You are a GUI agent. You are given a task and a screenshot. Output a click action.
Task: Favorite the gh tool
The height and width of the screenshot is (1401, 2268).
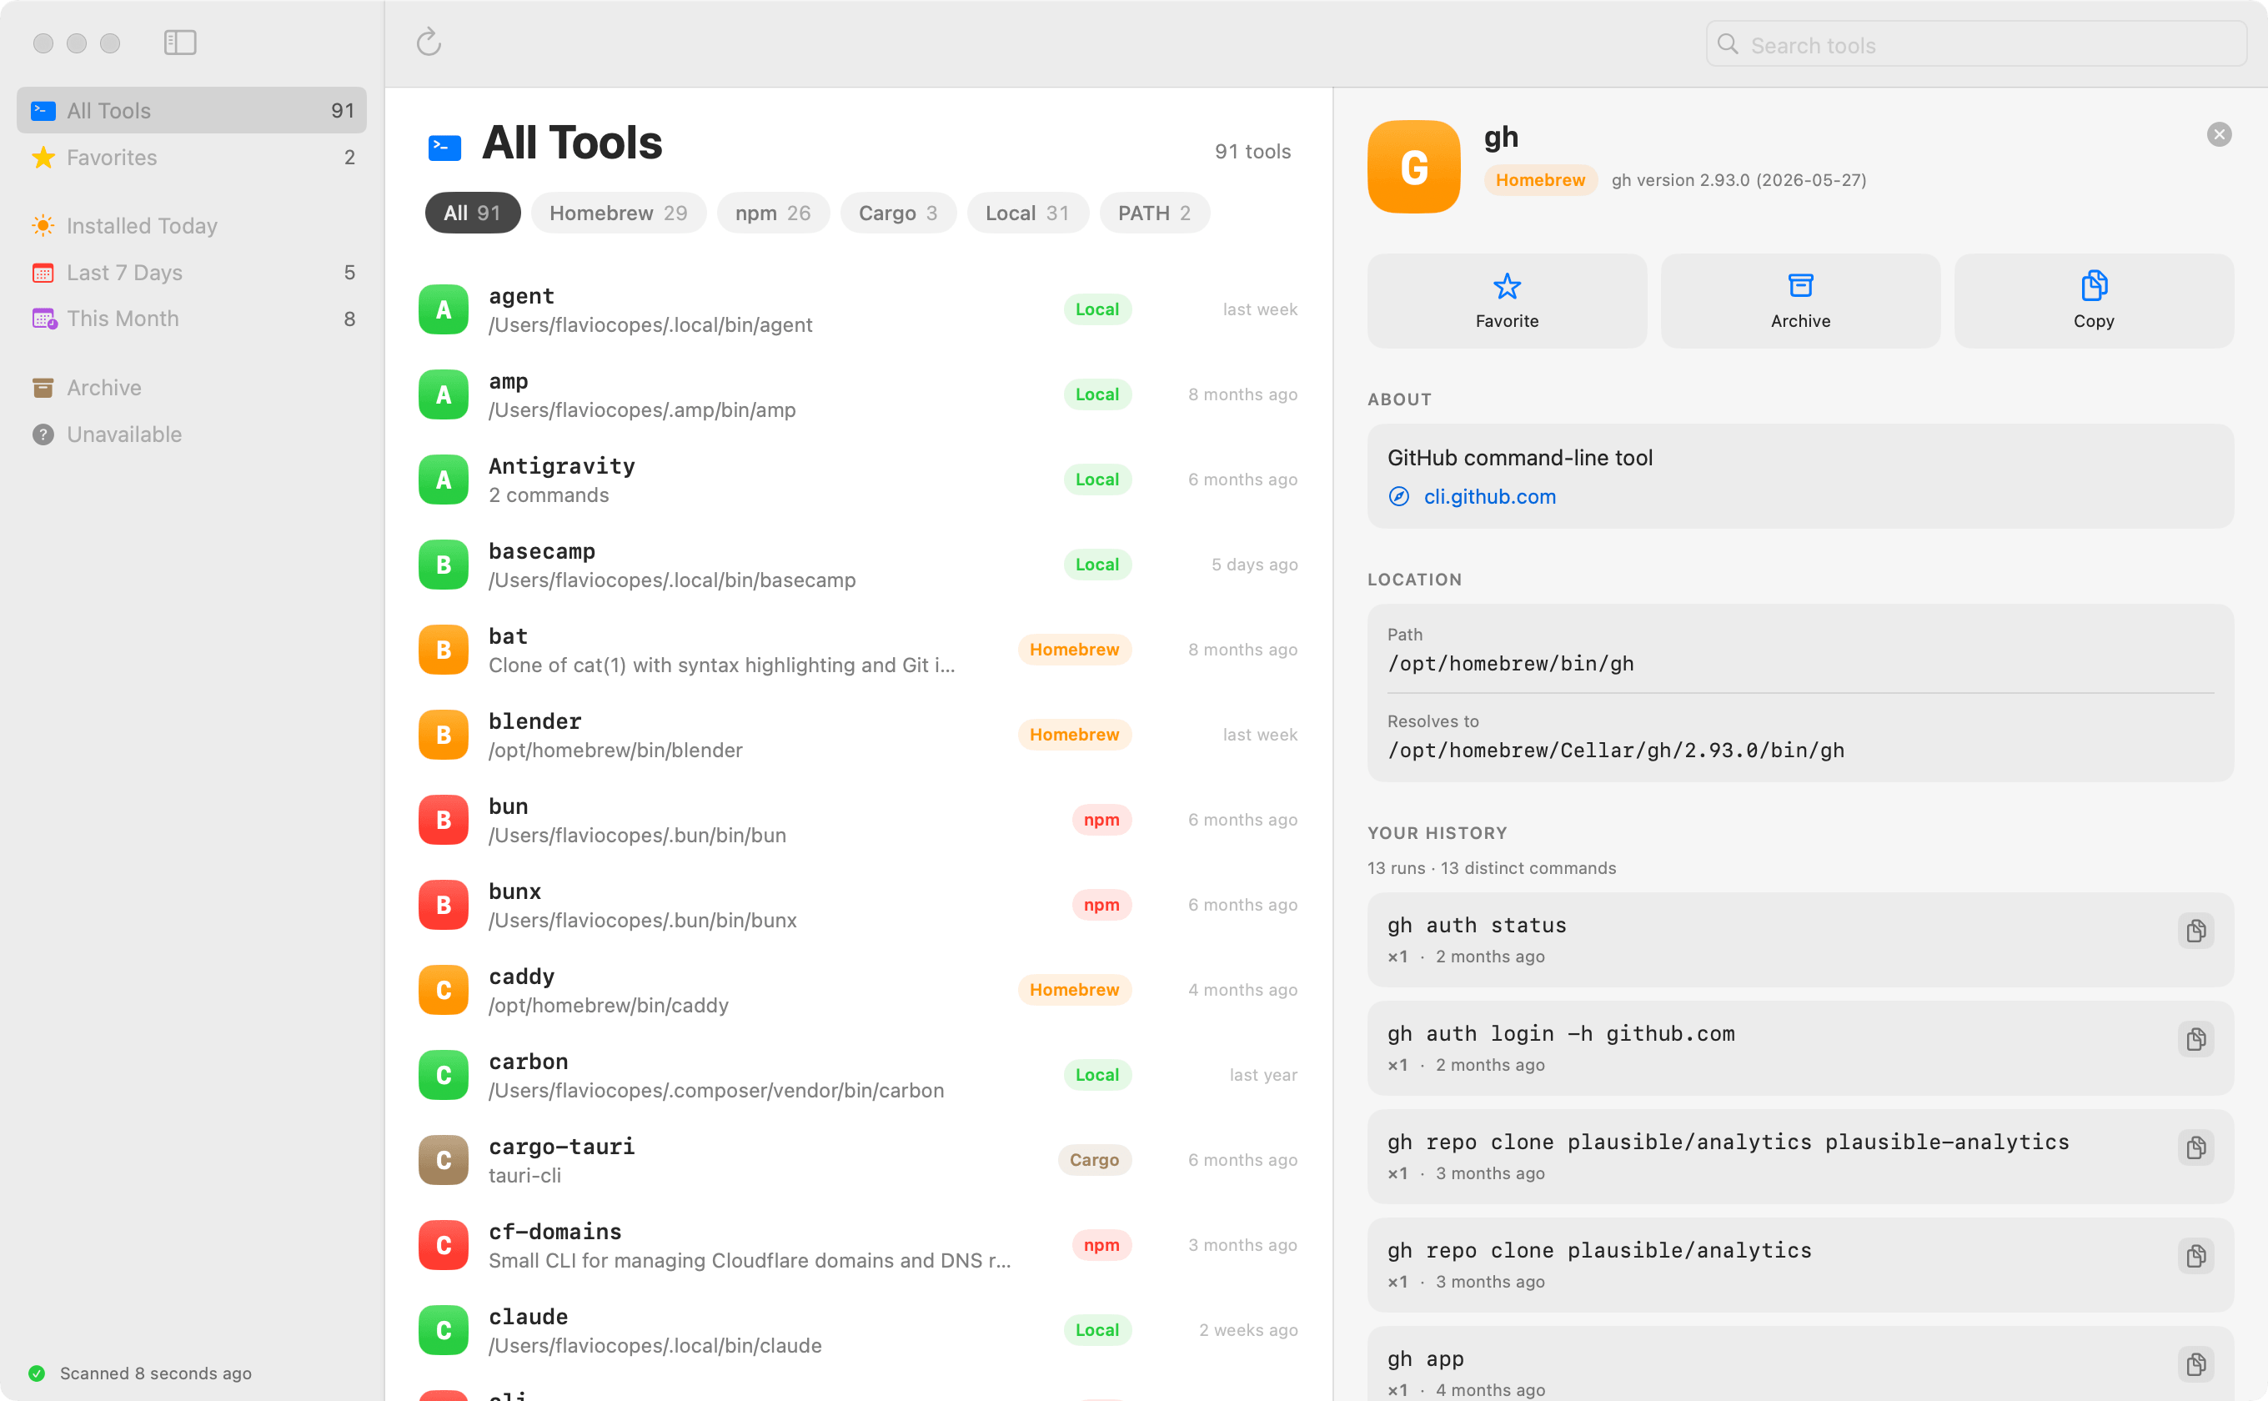click(1508, 301)
